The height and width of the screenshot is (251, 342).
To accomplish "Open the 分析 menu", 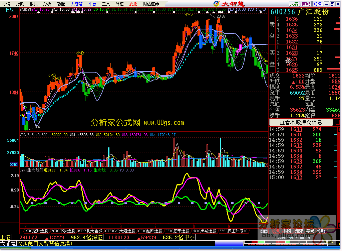I will click(47, 4).
